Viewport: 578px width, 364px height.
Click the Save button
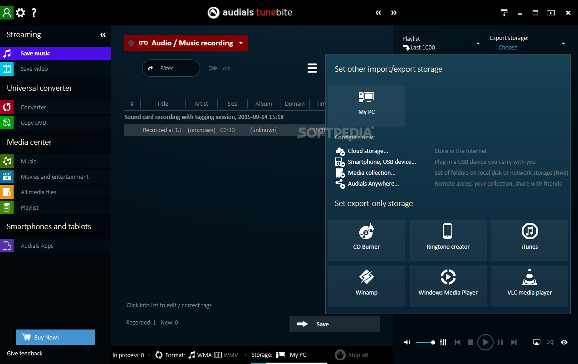pyautogui.click(x=335, y=324)
